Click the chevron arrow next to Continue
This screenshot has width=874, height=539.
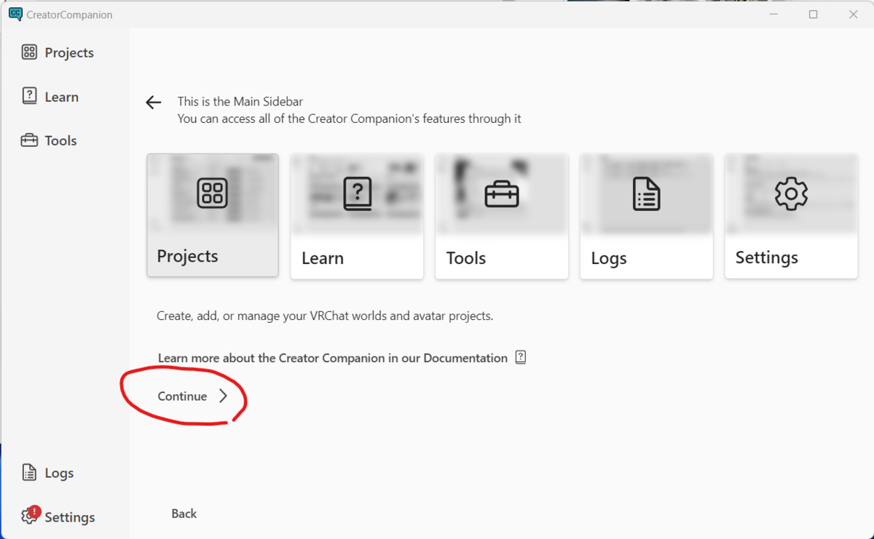point(223,396)
